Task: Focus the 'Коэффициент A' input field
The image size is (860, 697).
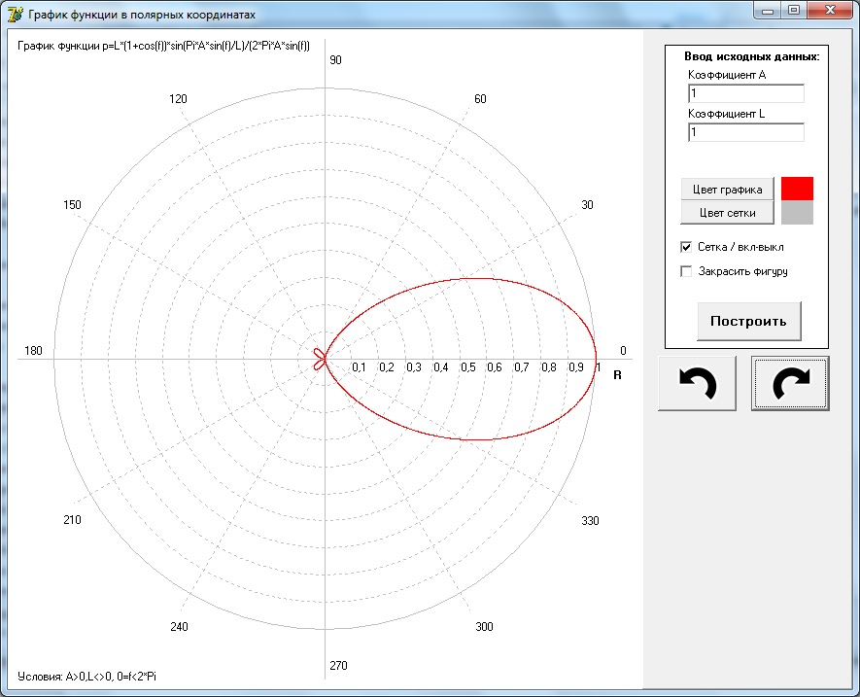Action: [x=745, y=94]
